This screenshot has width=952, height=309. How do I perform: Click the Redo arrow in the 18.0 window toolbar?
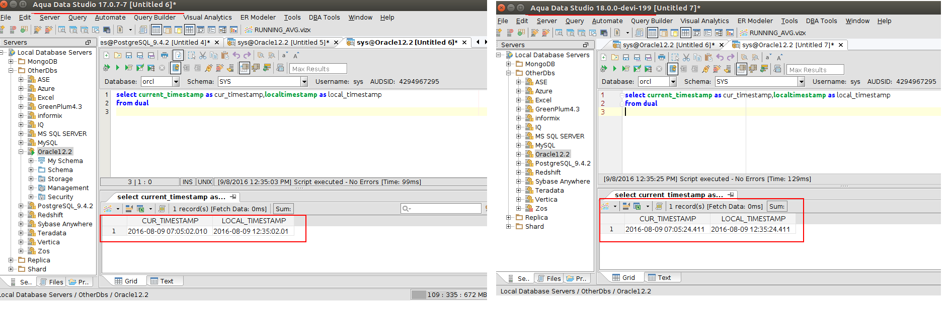point(730,57)
